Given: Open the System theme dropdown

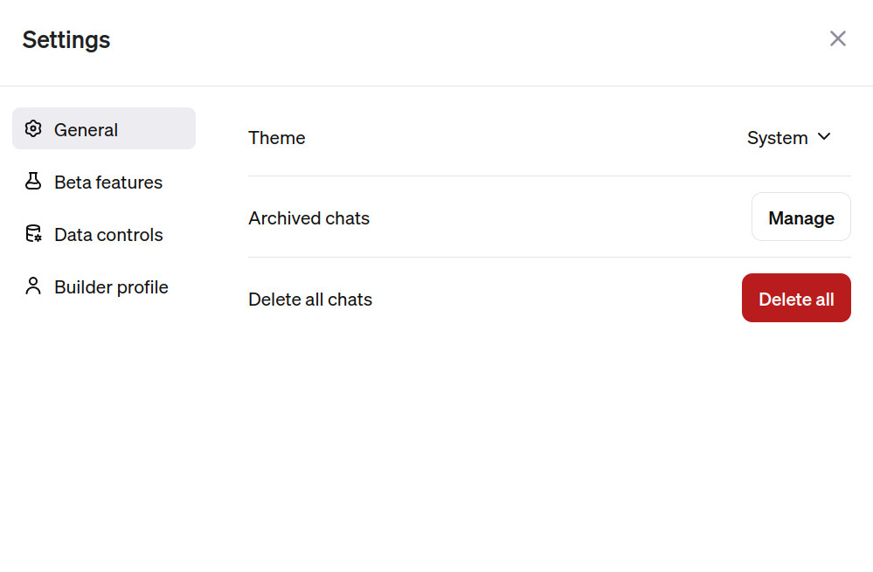Looking at the screenshot, I should [788, 138].
